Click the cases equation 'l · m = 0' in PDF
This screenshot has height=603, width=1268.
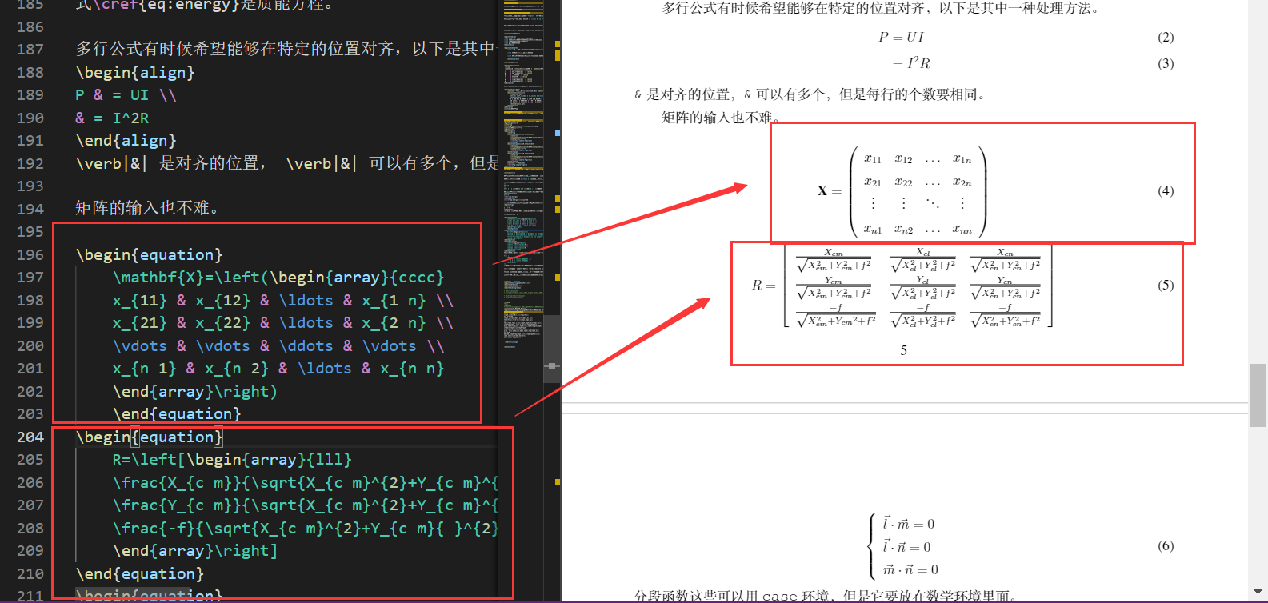coord(908,524)
